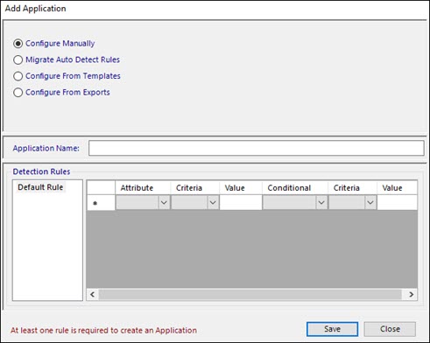Select the Configure Manually radio button

18,44
